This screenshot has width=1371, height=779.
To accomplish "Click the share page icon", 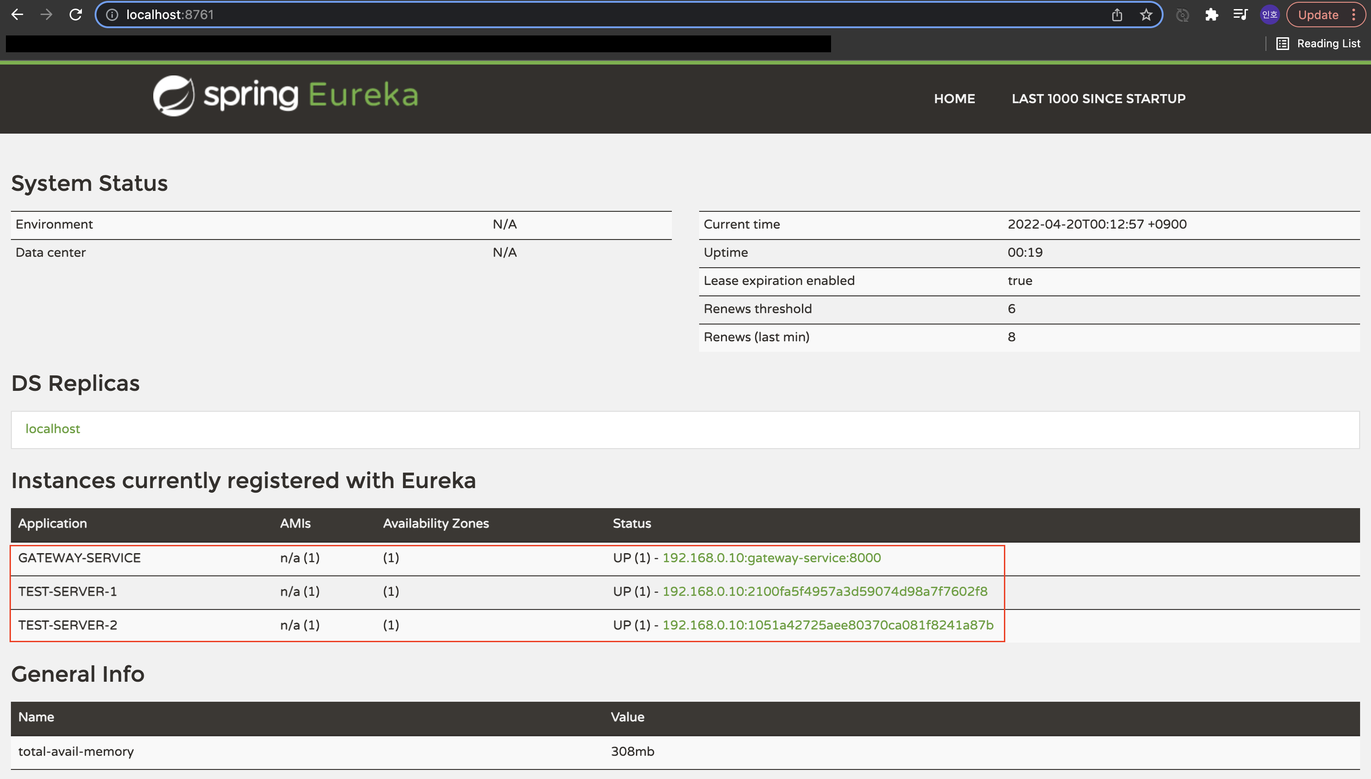I will coord(1117,15).
